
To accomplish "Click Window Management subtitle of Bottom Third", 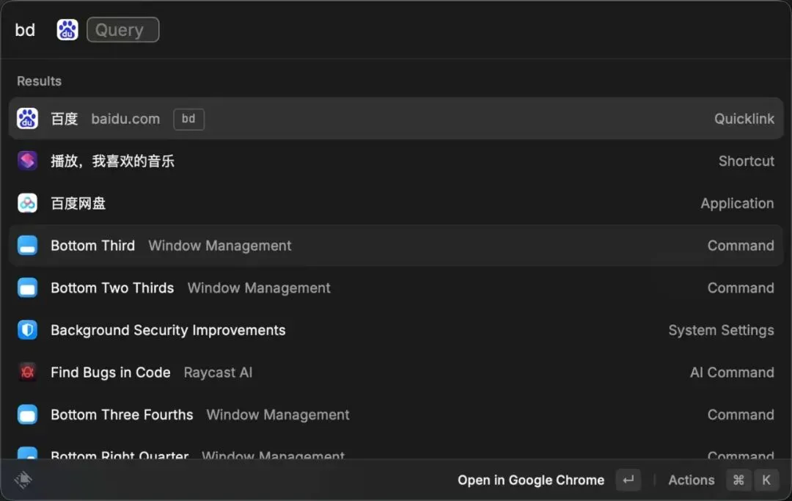I will [x=220, y=246].
